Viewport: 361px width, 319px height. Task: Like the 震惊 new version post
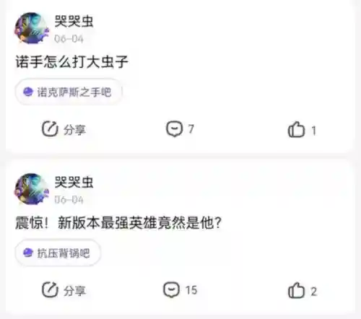pyautogui.click(x=296, y=290)
